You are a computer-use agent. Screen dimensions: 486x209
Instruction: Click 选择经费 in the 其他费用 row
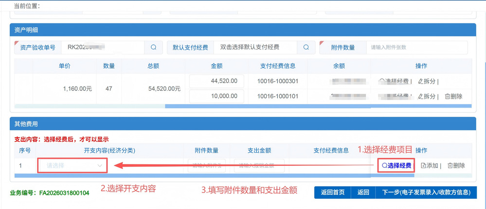click(396, 166)
